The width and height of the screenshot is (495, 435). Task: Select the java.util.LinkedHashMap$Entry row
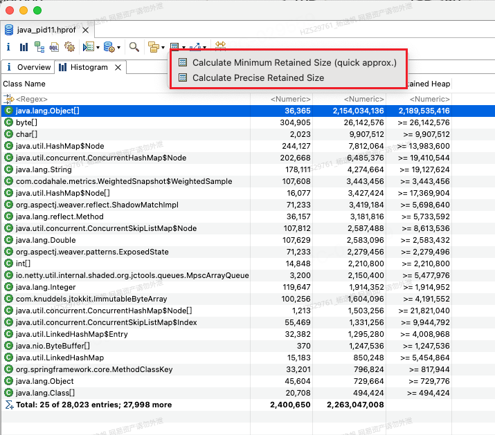pyautogui.click(x=248, y=334)
